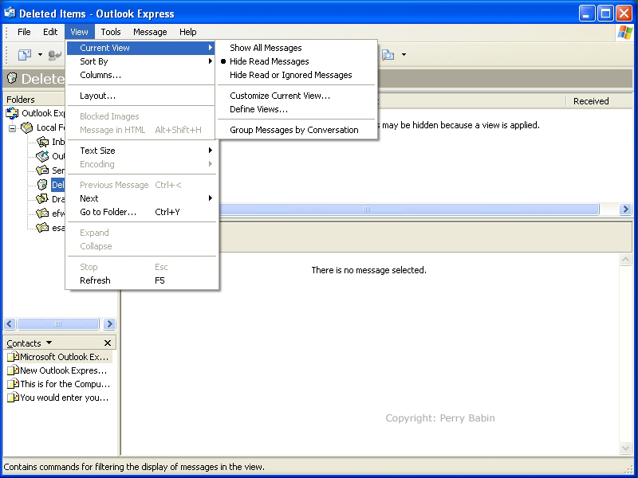Click the Inbox folder icon
The image size is (638, 478).
tap(43, 142)
